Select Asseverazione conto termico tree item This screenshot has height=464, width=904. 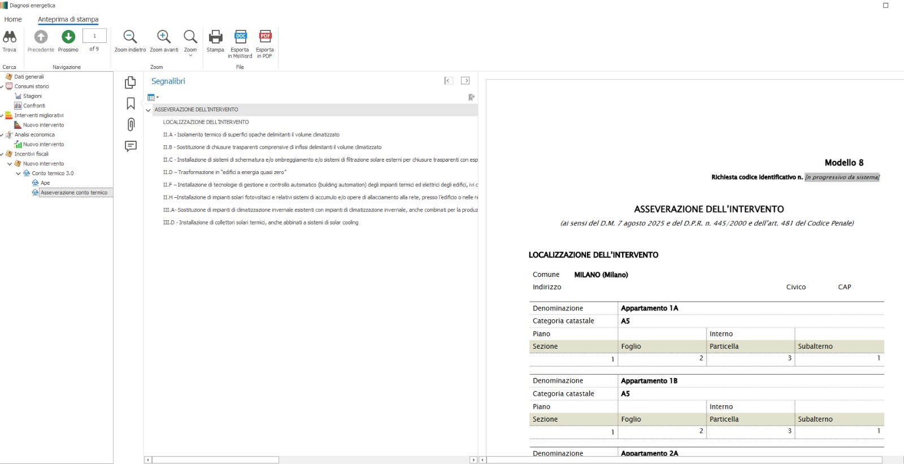point(74,193)
